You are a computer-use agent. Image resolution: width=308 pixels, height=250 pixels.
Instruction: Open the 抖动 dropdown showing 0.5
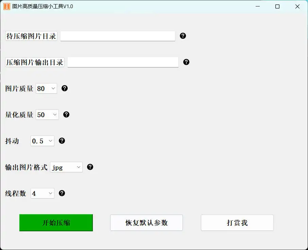pyautogui.click(x=42, y=141)
